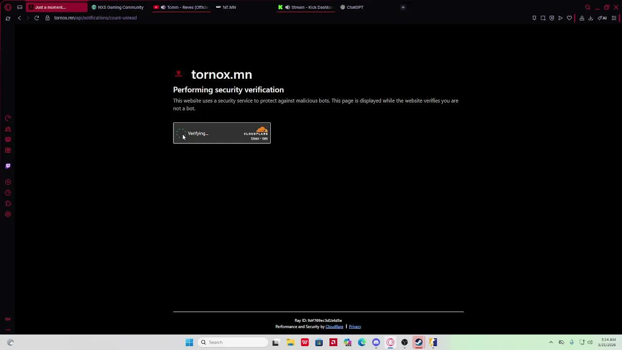Open a new tab with plus button
622x350 pixels.
403,7
